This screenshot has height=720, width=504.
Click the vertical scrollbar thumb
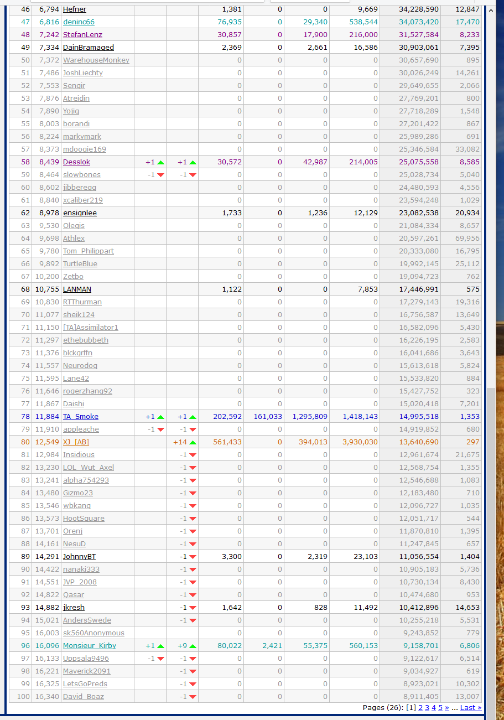491,548
